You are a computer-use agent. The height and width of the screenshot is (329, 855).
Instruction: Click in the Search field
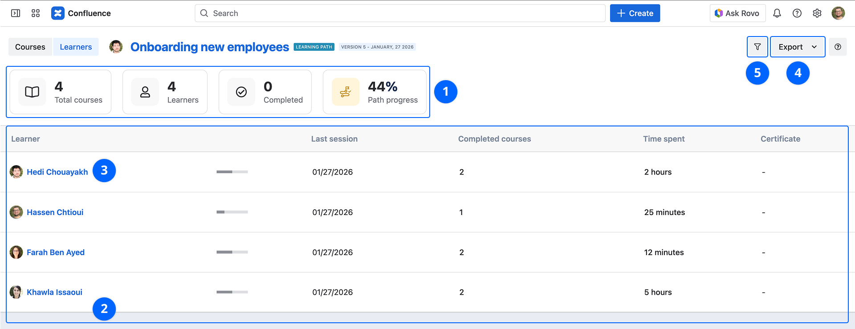click(x=401, y=13)
